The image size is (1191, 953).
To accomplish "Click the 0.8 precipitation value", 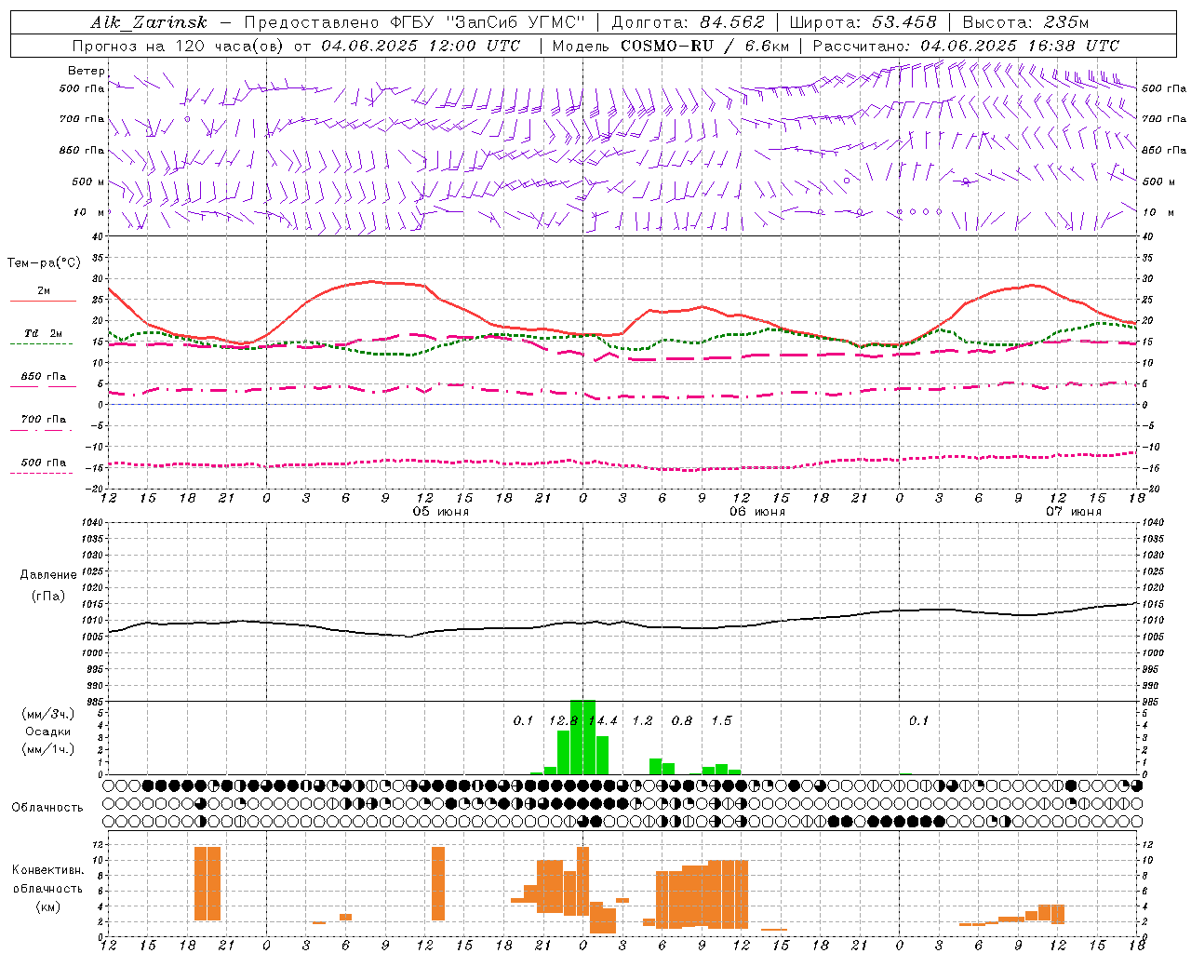I will pyautogui.click(x=682, y=720).
